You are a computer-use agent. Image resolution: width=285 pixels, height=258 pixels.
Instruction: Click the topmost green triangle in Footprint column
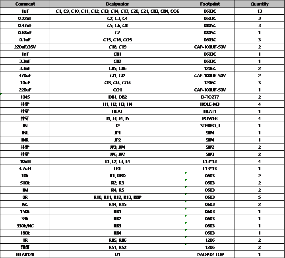pyautogui.click(x=186, y=173)
